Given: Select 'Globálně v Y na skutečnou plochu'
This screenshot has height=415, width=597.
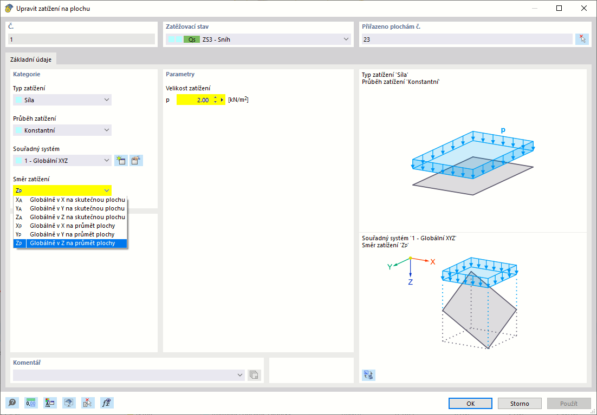Looking at the screenshot, I should pos(70,208).
